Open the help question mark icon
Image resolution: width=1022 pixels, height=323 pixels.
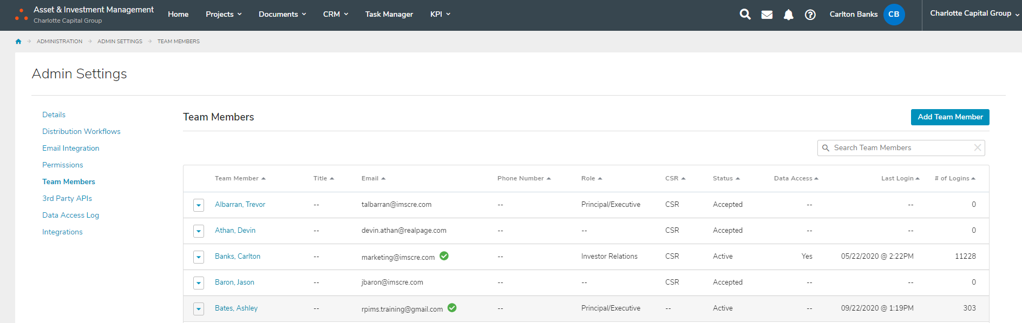click(x=810, y=15)
